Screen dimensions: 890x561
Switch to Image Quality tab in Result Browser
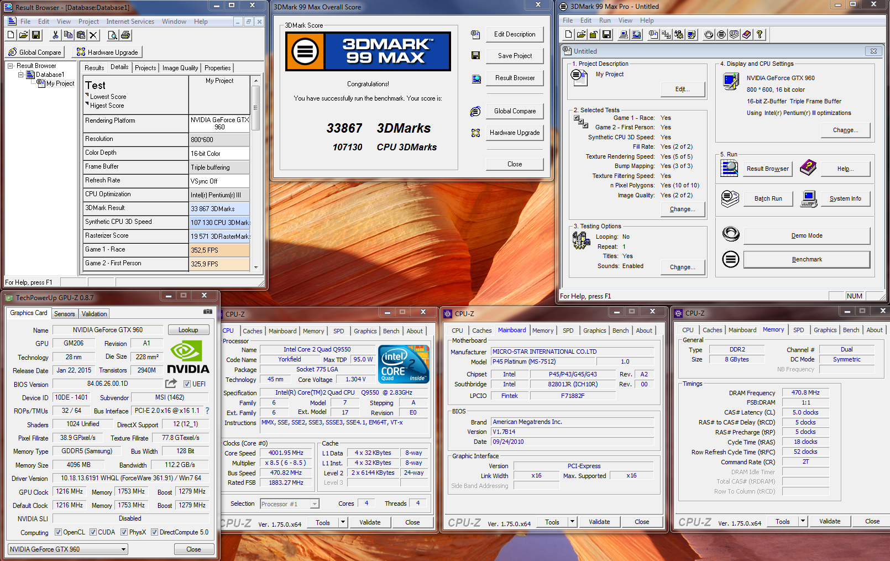[x=180, y=68]
